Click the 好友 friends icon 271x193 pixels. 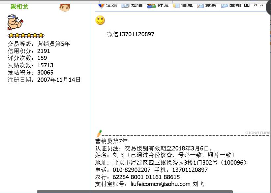click(151, 5)
